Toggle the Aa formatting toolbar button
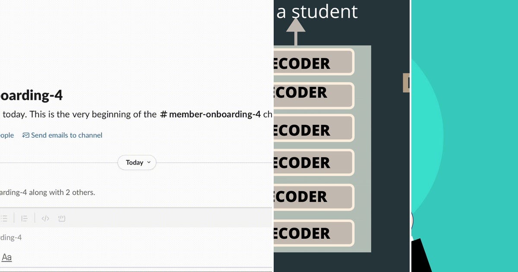Screen dimensions: 518x272 pyautogui.click(x=6, y=257)
